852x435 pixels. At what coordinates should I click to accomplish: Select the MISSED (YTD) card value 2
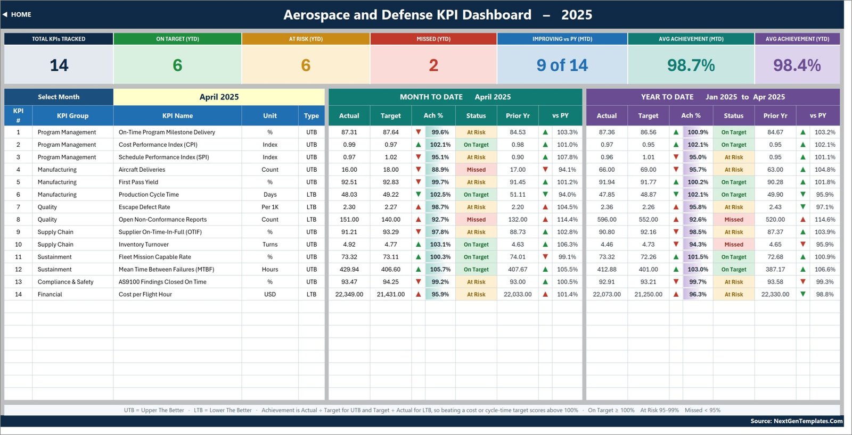click(433, 65)
